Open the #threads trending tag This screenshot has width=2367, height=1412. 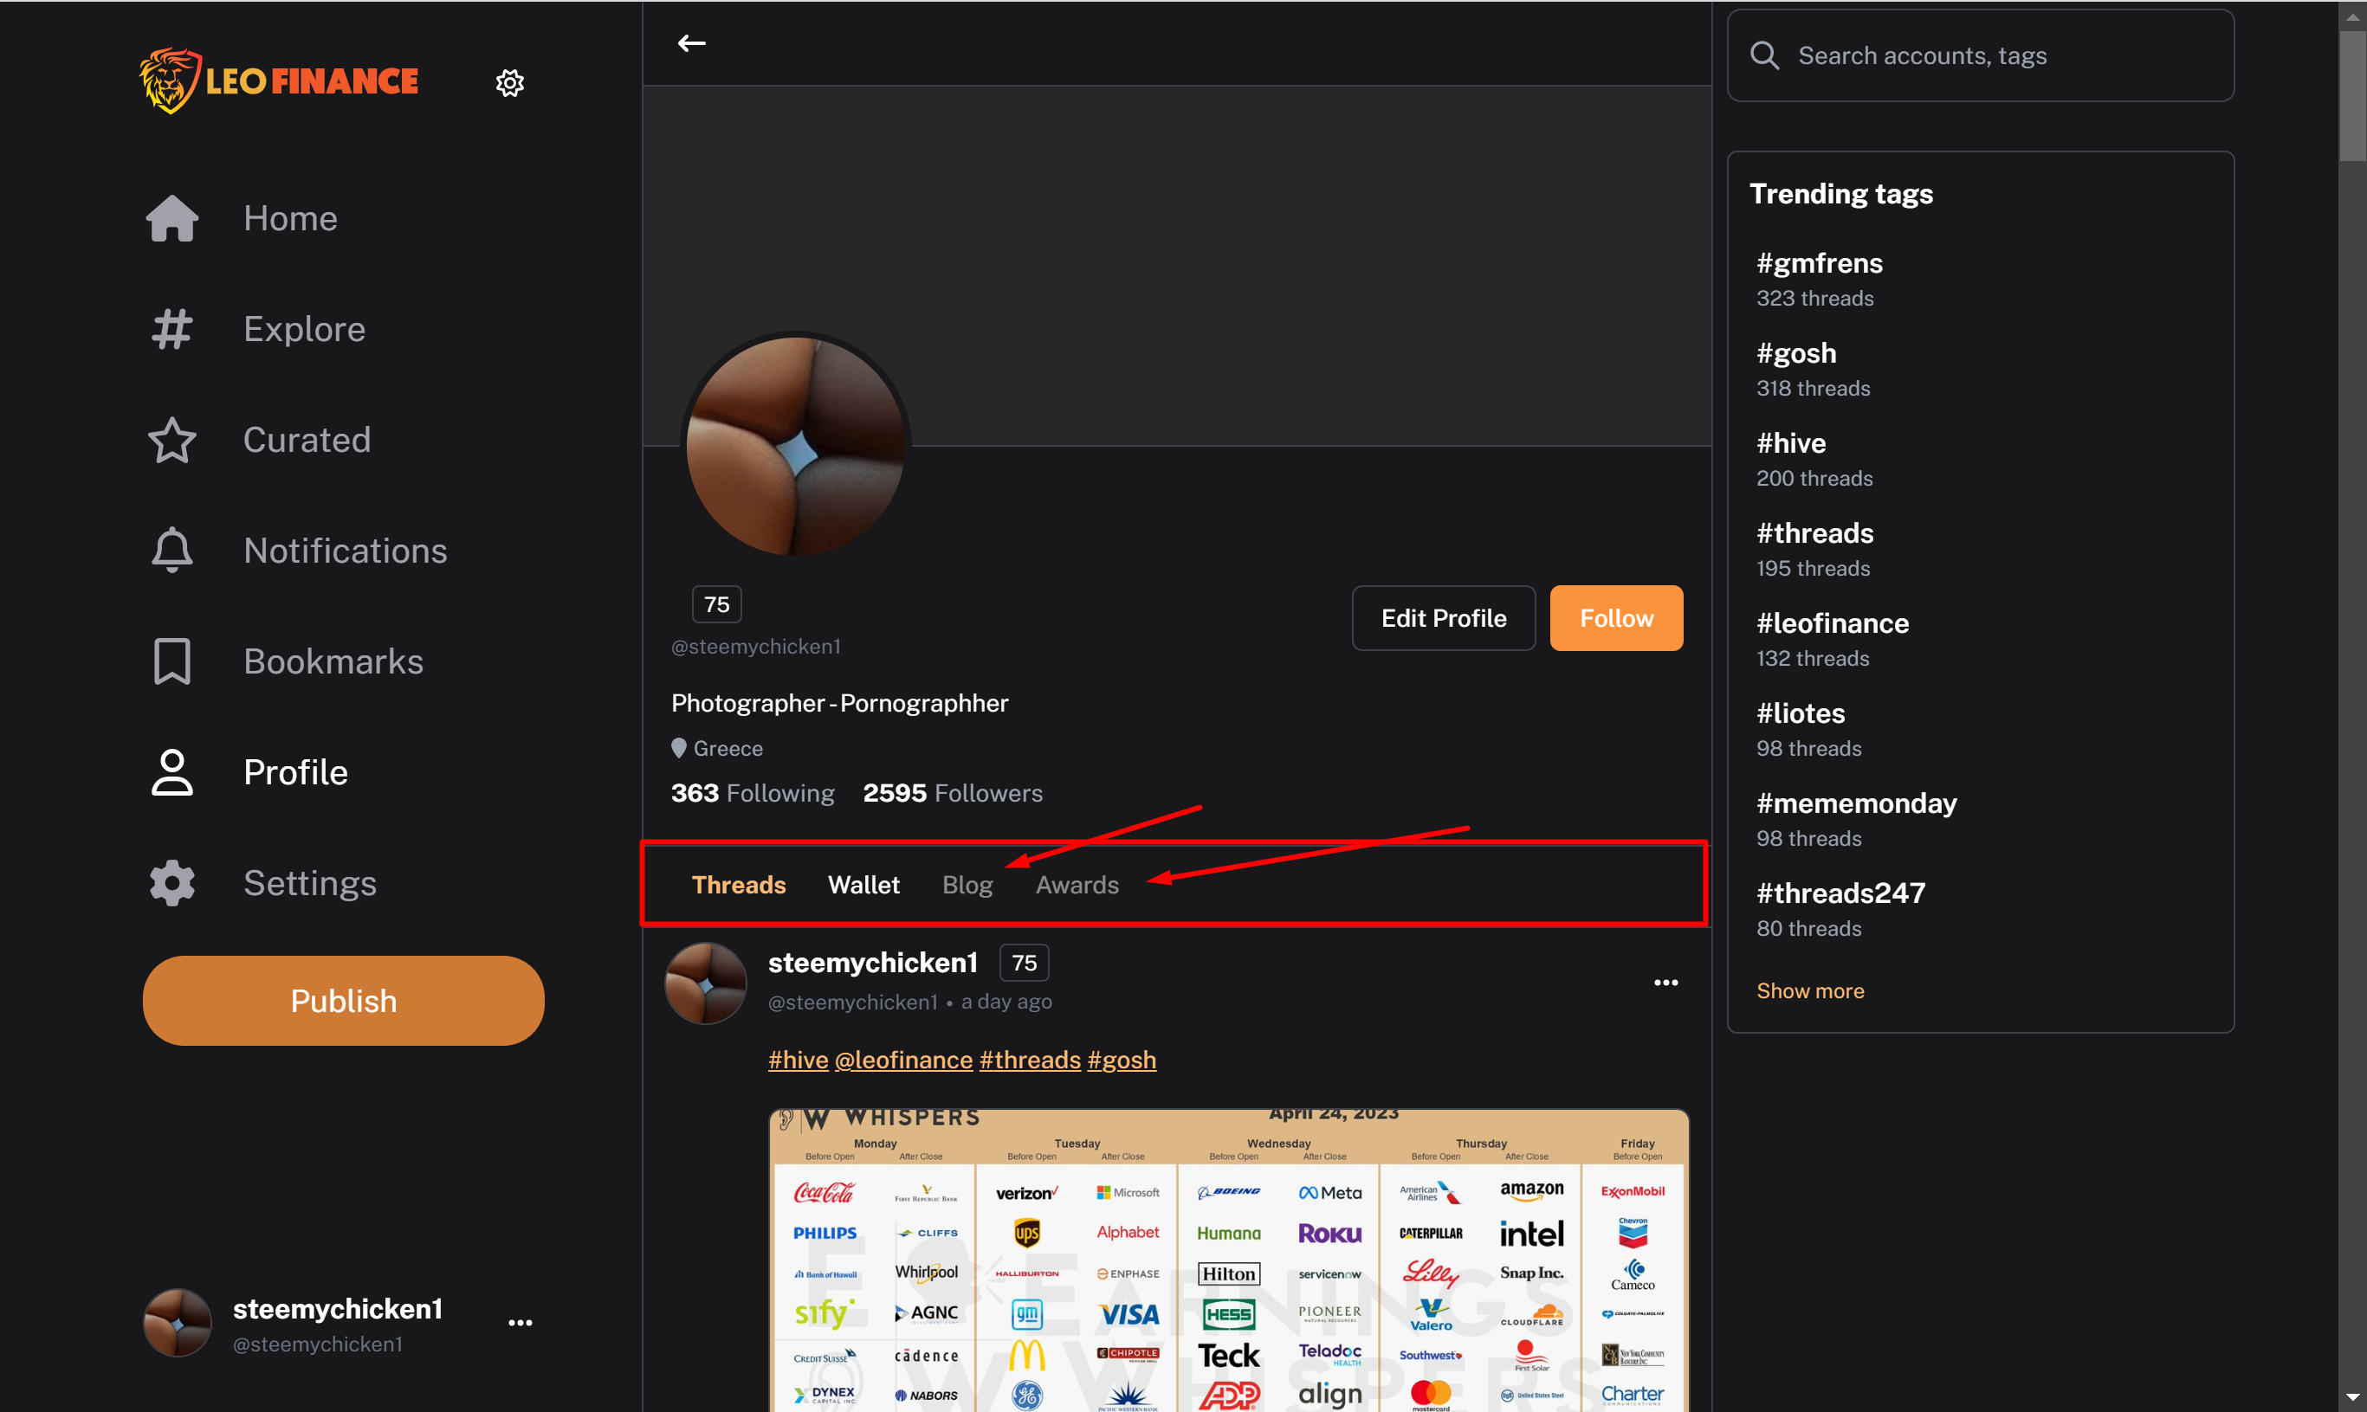click(1815, 532)
